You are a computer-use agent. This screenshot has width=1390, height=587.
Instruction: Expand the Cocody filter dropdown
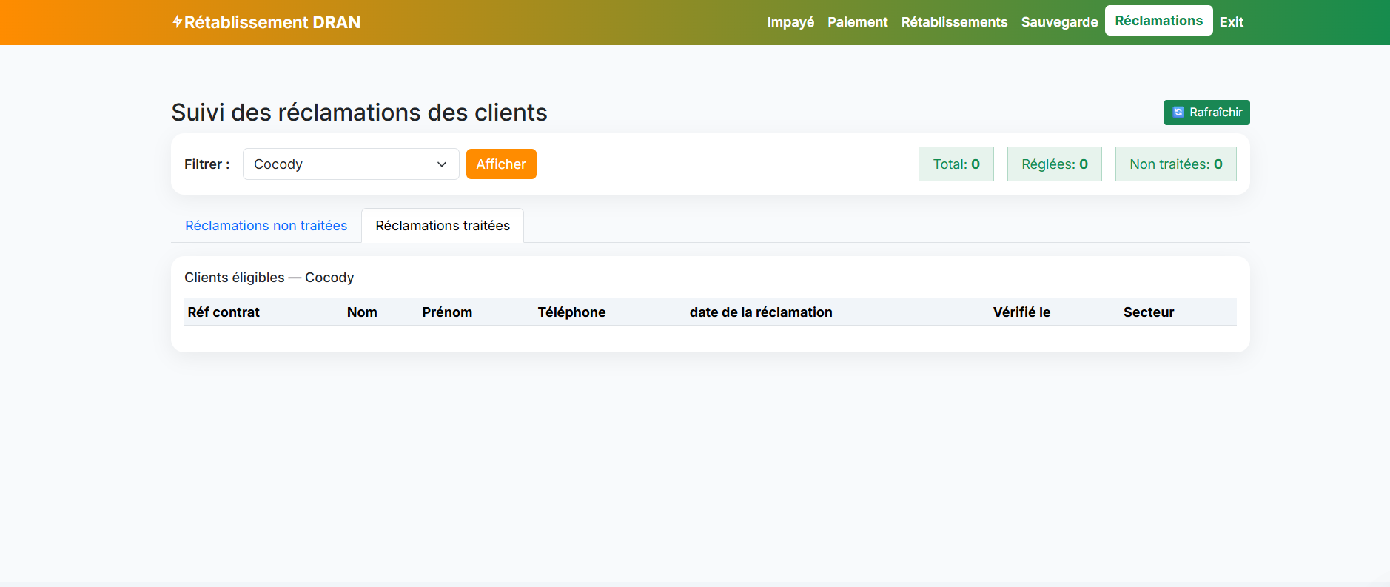pyautogui.click(x=351, y=164)
